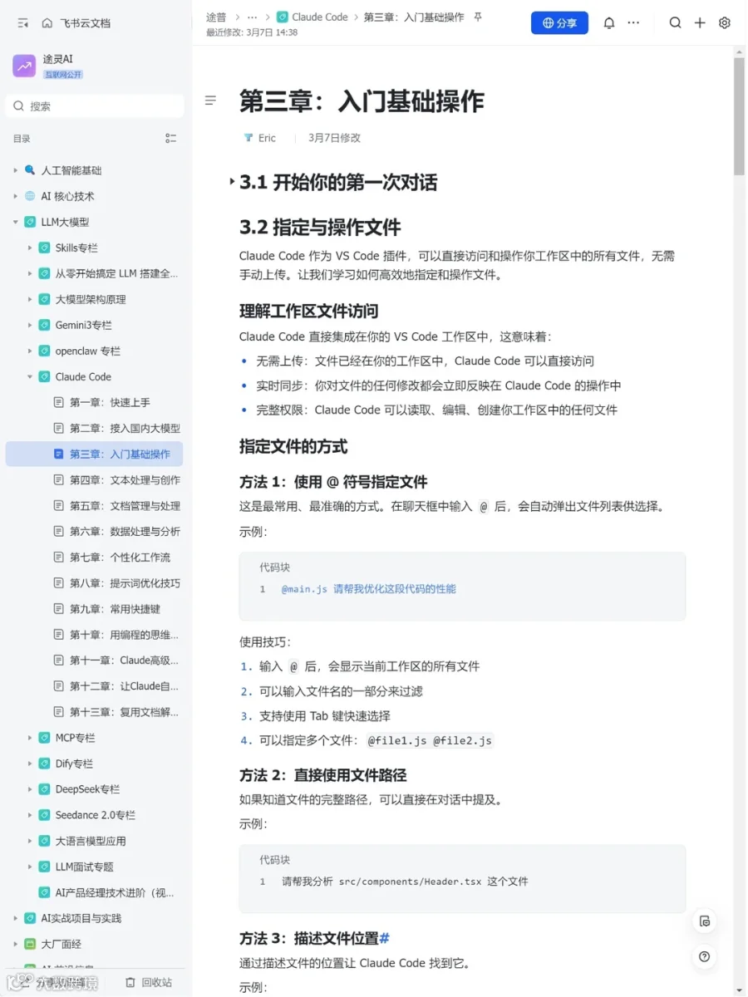Viewport: 748px width, 997px height.
Task: Open search via the top-right magnifier icon
Action: [676, 23]
